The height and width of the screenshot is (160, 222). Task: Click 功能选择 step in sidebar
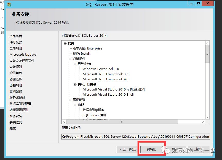(x=15, y=79)
